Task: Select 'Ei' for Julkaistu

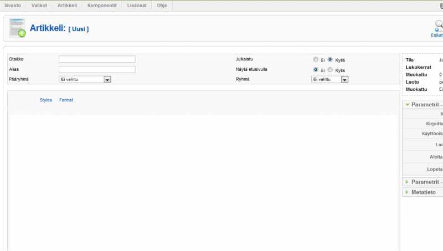Action: point(316,60)
